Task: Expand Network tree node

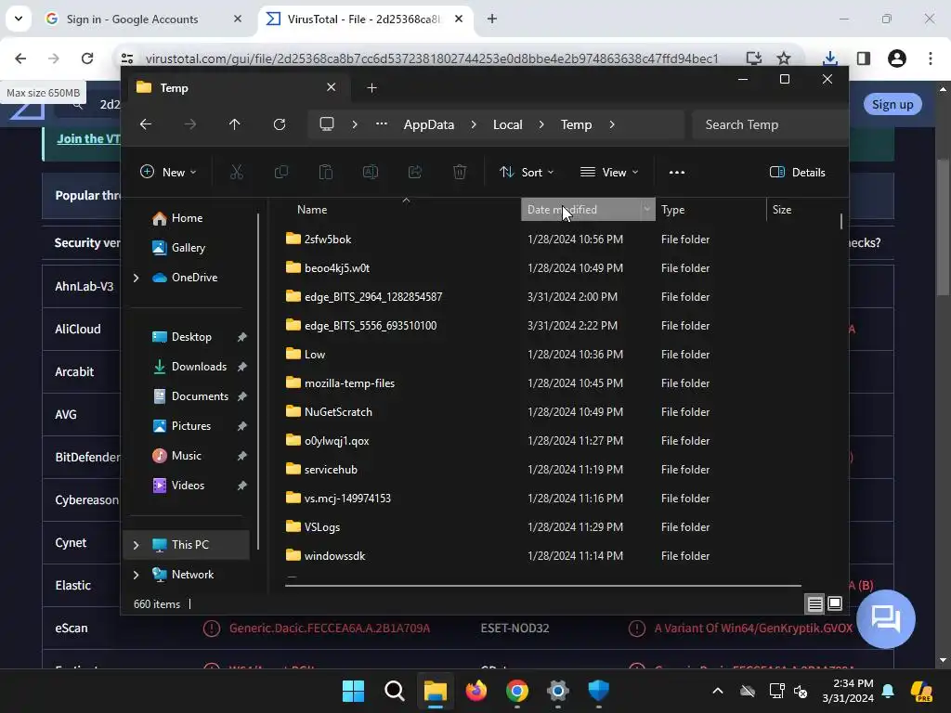Action: click(x=136, y=575)
